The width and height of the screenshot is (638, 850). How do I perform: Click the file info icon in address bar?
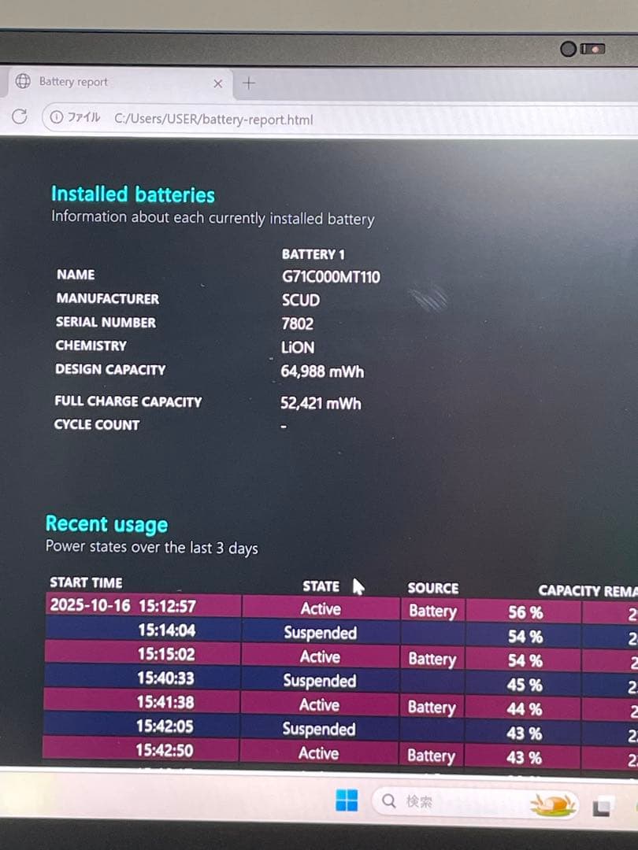[x=57, y=118]
